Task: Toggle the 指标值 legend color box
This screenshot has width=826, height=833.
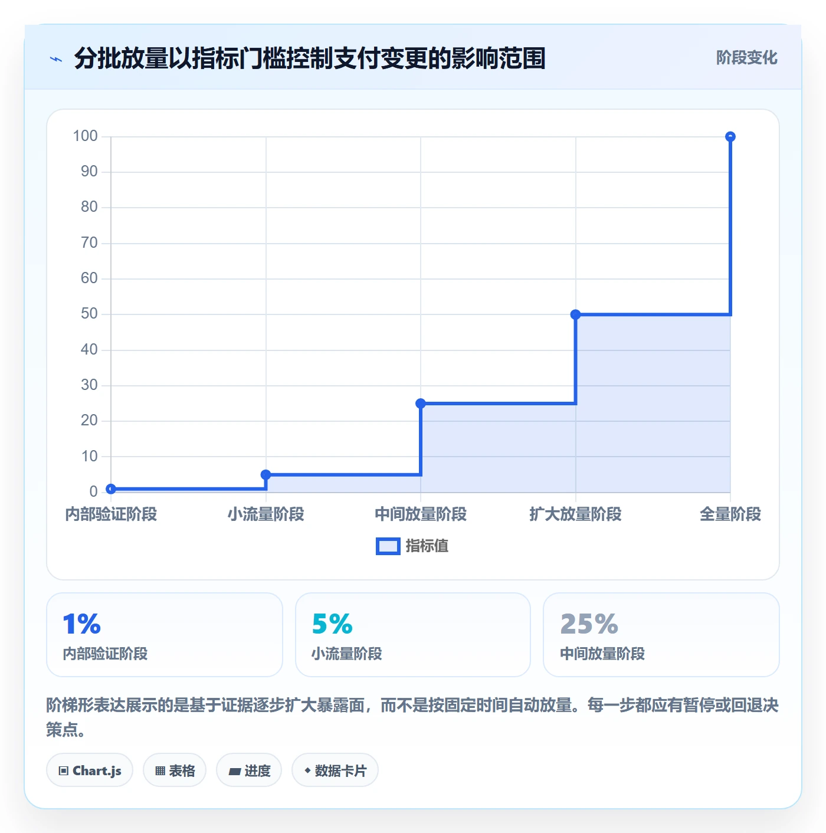Action: 388,546
